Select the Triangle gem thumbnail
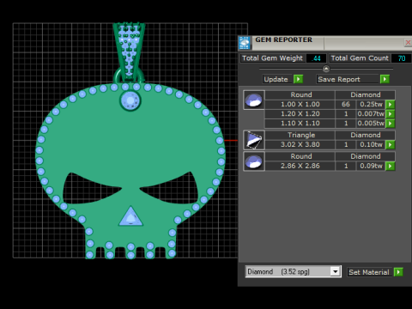Image resolution: width=412 pixels, height=309 pixels. pyautogui.click(x=254, y=140)
